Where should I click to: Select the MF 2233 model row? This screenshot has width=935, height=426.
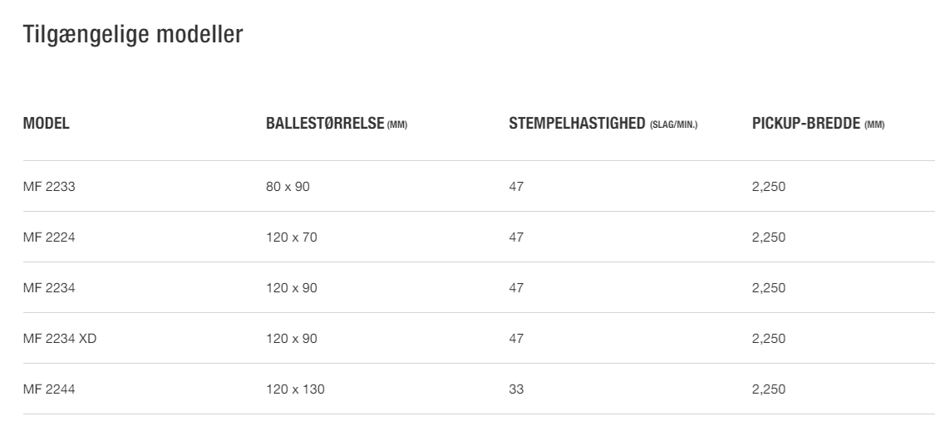pos(479,187)
